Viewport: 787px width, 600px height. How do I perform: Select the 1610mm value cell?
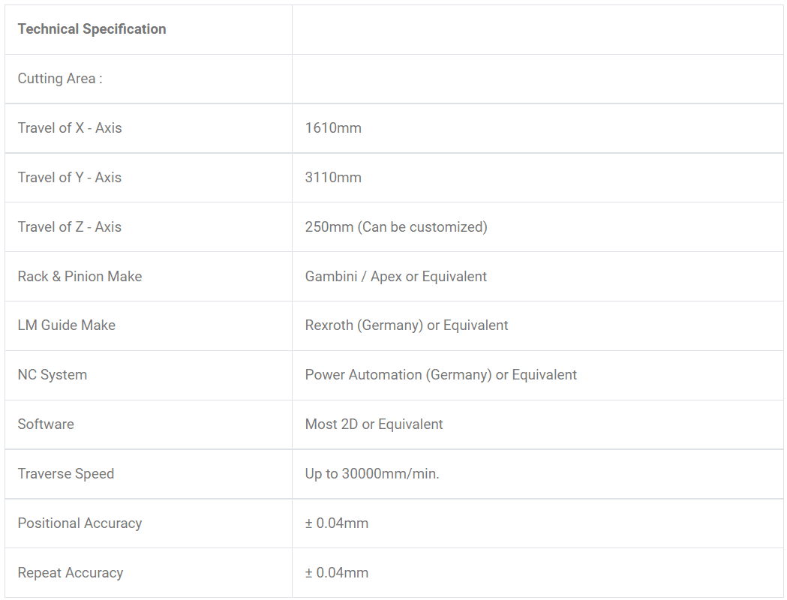pyautogui.click(x=538, y=128)
